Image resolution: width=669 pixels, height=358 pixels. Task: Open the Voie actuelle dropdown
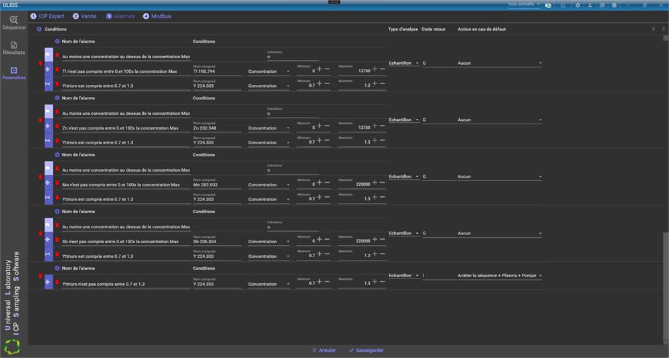[x=524, y=5]
